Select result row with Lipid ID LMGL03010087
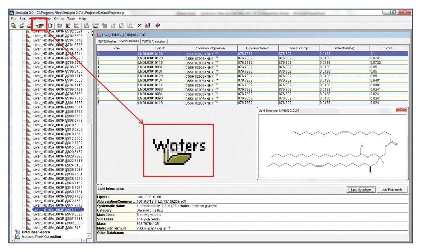This screenshot has width=422, height=252. [252, 67]
